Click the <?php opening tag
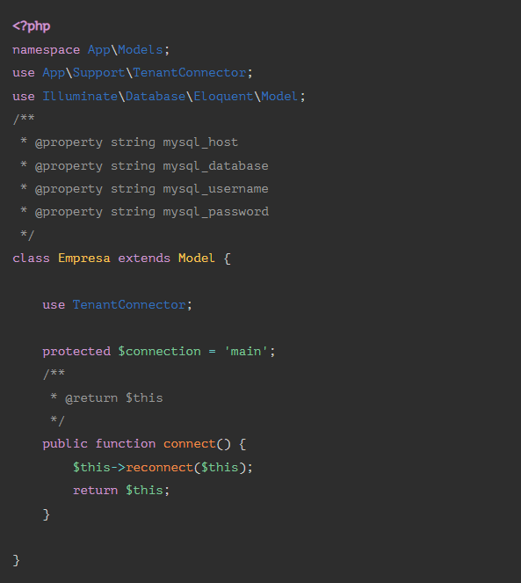 coord(32,26)
